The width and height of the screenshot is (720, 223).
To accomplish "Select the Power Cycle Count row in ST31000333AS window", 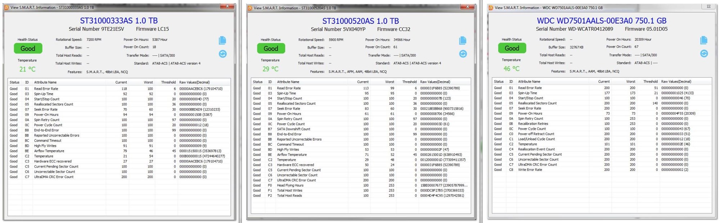I will click(x=119, y=125).
